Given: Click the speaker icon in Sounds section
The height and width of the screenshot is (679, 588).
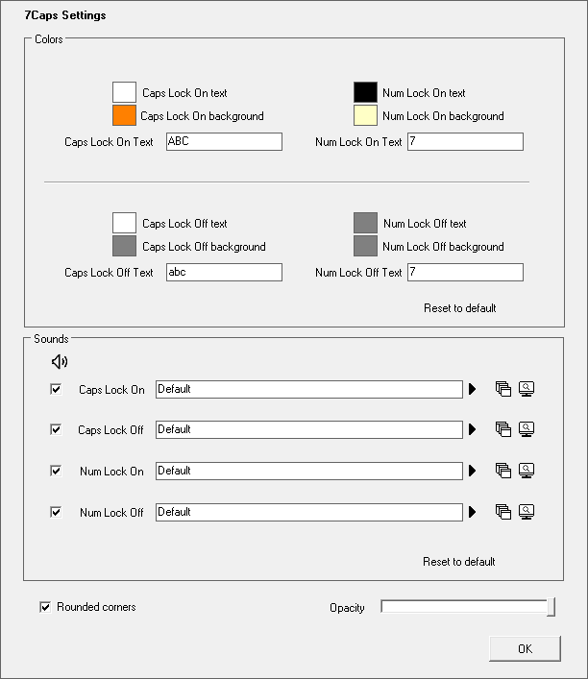Looking at the screenshot, I should tap(60, 362).
